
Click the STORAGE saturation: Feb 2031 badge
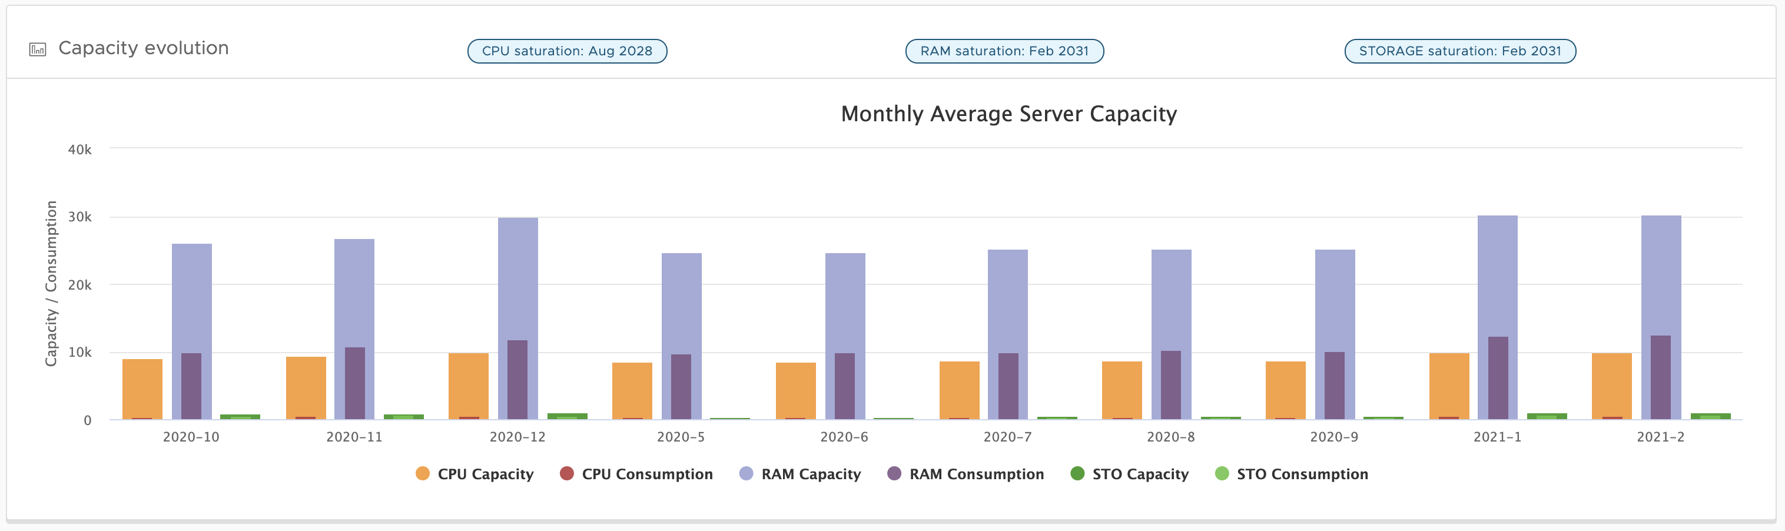pyautogui.click(x=1459, y=51)
